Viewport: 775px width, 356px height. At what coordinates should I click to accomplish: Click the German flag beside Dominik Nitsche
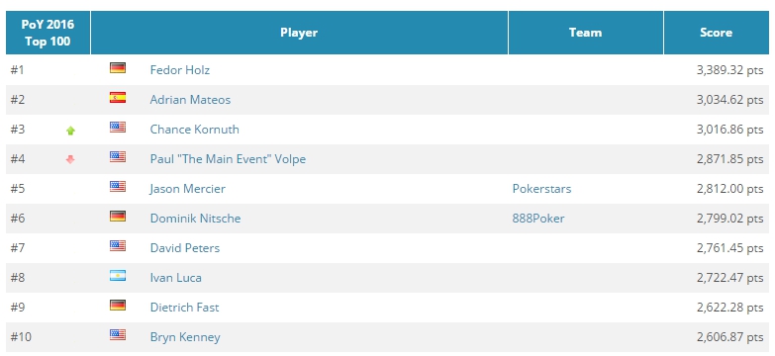click(x=118, y=217)
